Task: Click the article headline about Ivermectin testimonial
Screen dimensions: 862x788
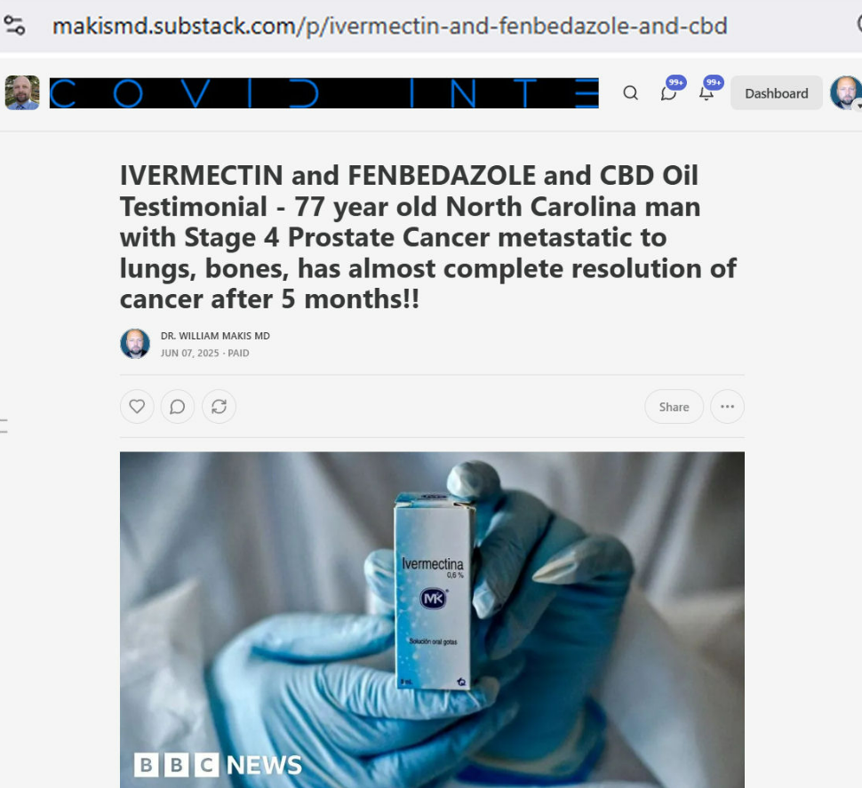Action: (428, 237)
